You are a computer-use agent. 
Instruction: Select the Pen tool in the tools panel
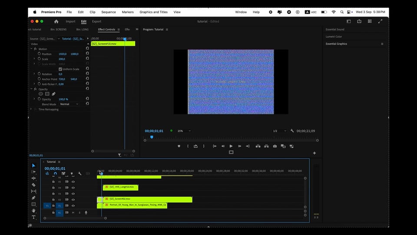(x=33, y=198)
